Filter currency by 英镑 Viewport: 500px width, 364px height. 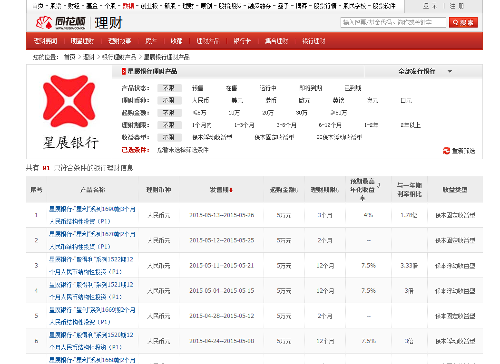pos(338,101)
